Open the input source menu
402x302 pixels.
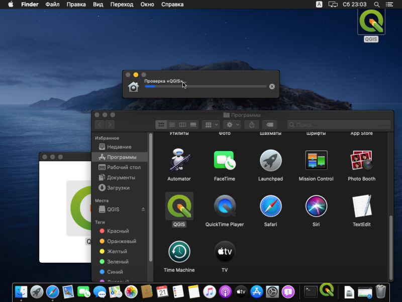point(319,5)
